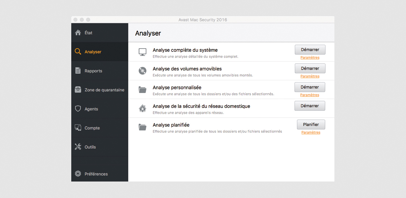
Task: Click Démarrer for Analyse des volumes amovibles
Action: tap(310, 69)
